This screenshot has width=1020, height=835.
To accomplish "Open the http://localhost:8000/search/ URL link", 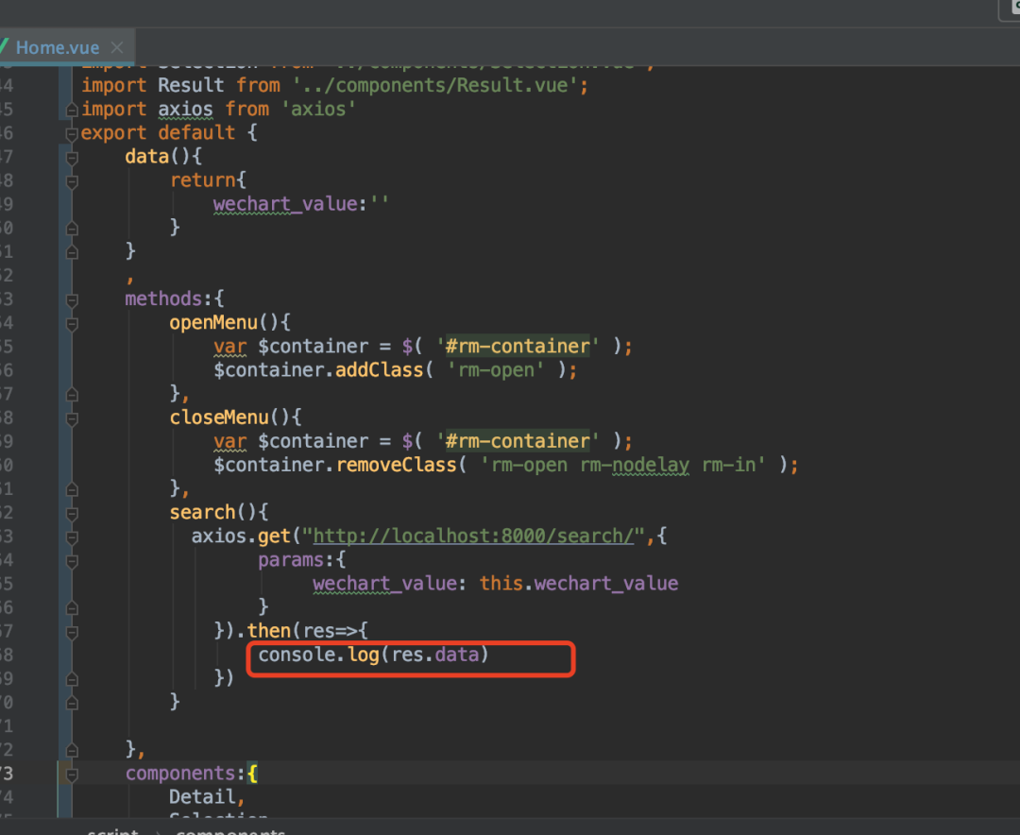I will click(473, 536).
